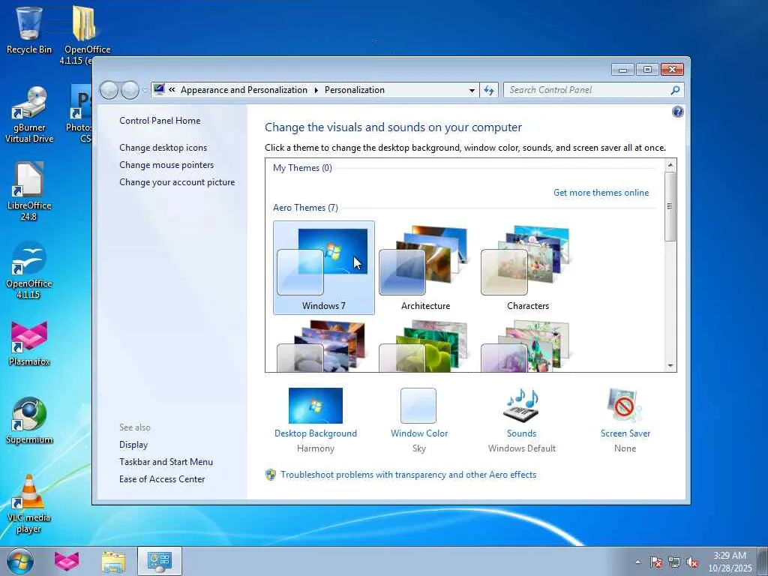The height and width of the screenshot is (576, 768).
Task: Click the Control Panel icon in address bar
Action: pos(159,90)
